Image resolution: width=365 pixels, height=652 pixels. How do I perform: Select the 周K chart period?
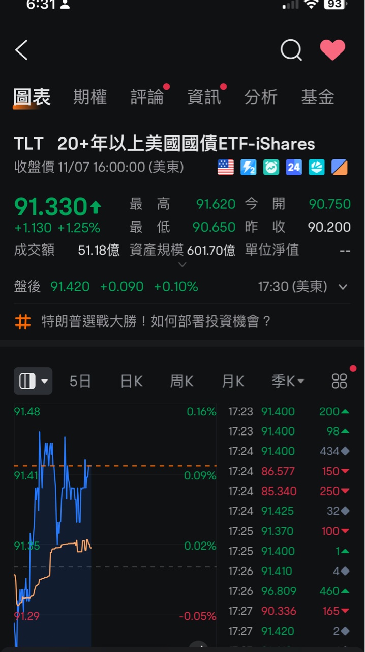[182, 381]
